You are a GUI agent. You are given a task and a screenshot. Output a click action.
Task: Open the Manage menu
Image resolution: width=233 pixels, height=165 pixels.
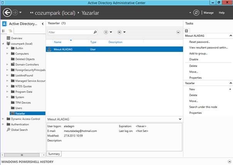[208, 13]
